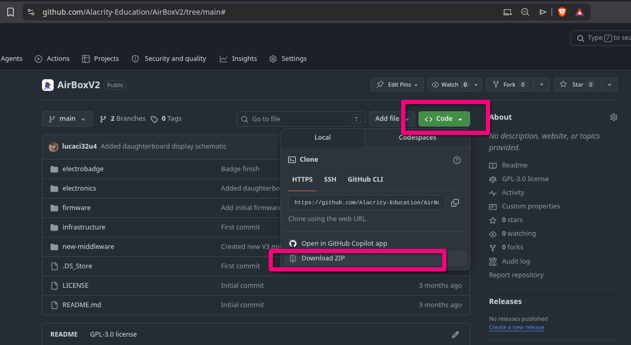Expand the Edit Pins dropdown
The width and height of the screenshot is (631, 345).
397,85
